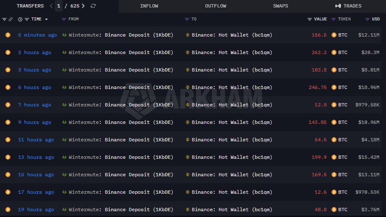Open filter icon next to FROM

point(64,19)
